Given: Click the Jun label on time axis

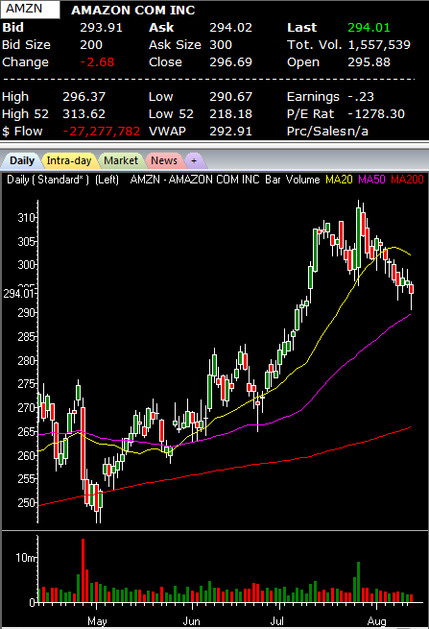Looking at the screenshot, I should [x=191, y=621].
